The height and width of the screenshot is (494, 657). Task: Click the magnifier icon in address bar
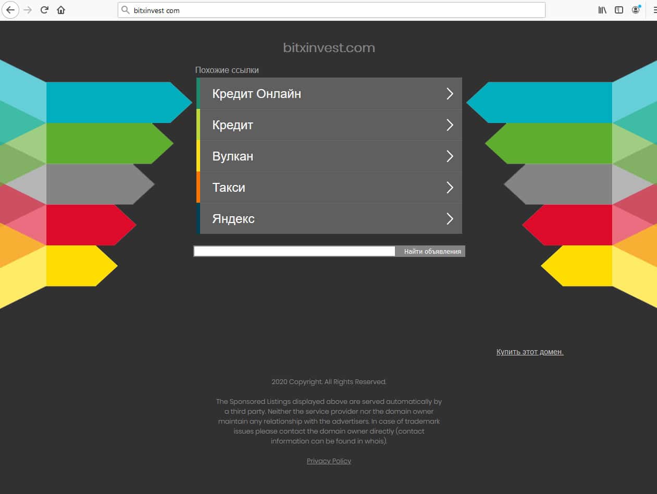[125, 10]
